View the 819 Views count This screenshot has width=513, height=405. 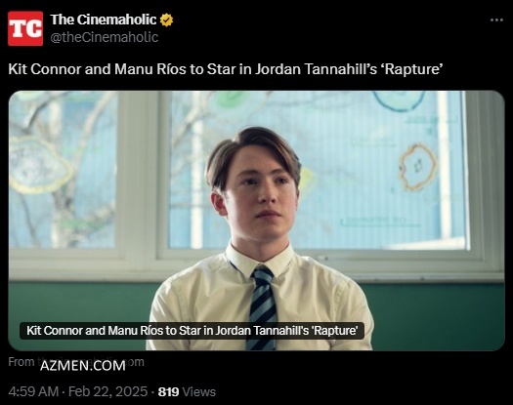click(x=187, y=391)
